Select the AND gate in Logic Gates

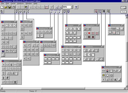(x=63, y=58)
